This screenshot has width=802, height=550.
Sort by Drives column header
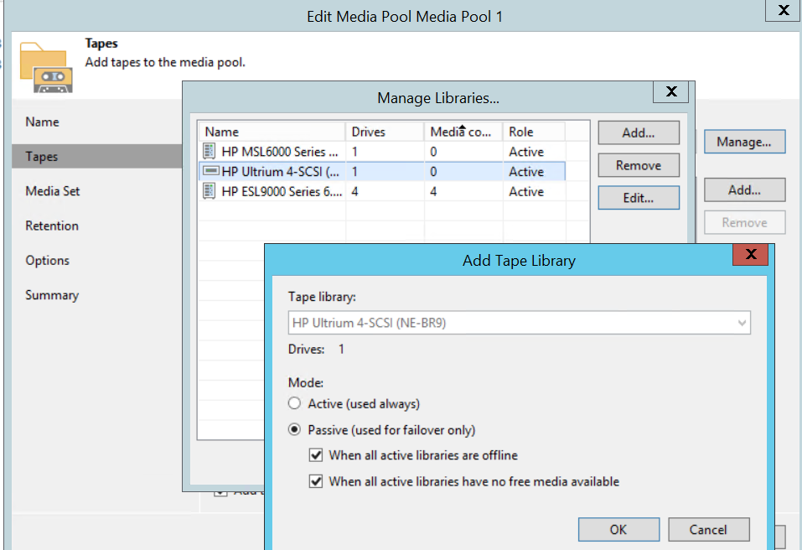click(385, 132)
